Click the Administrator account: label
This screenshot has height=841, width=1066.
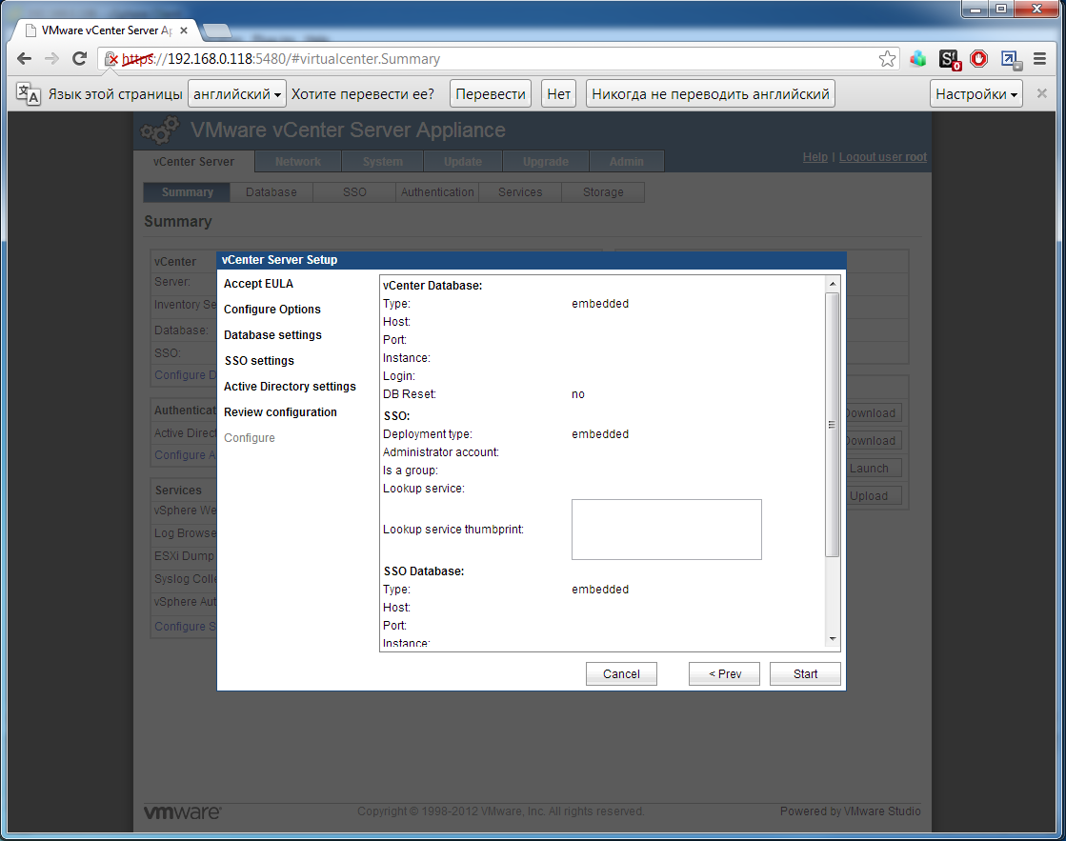point(440,452)
